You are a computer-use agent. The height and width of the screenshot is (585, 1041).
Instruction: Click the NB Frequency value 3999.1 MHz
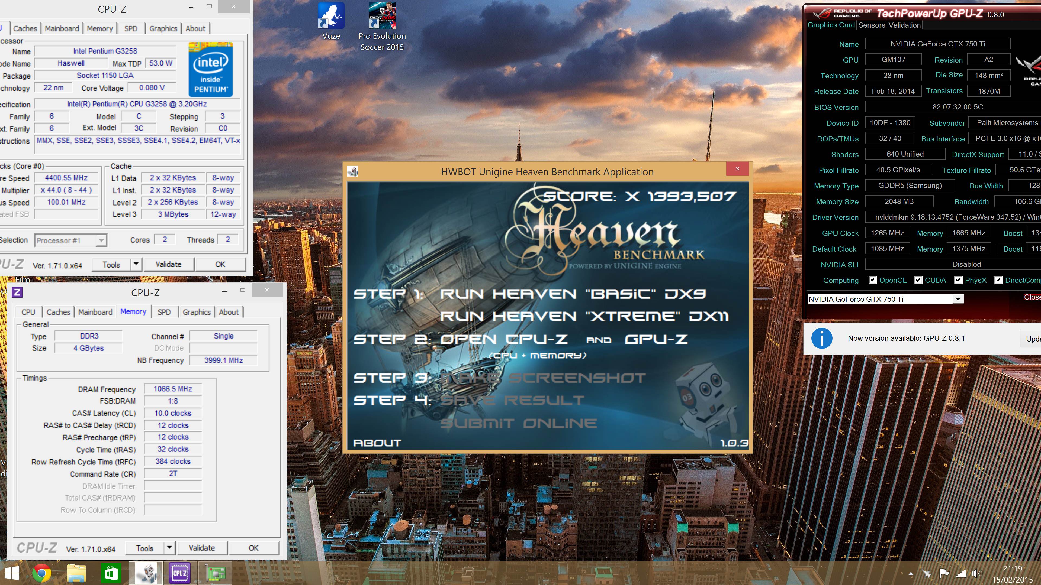tap(223, 360)
